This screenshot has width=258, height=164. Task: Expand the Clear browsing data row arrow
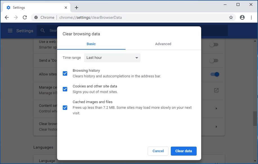click(x=216, y=126)
